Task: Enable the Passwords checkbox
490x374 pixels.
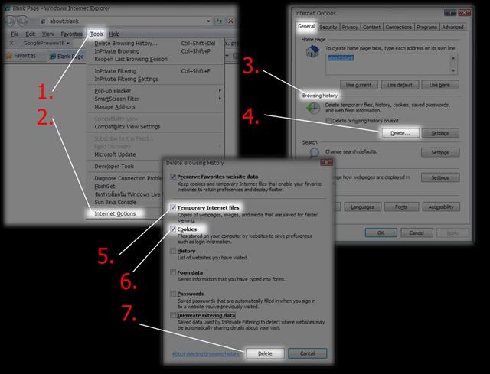Action: [x=173, y=294]
